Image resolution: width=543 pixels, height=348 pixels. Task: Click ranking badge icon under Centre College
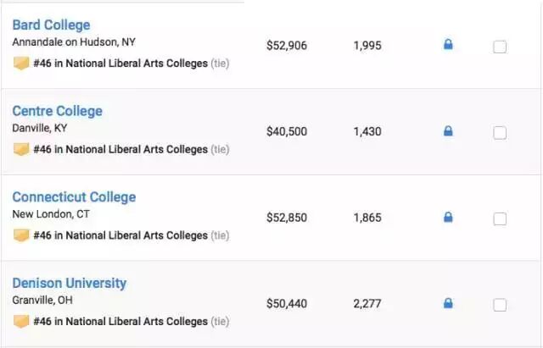(x=21, y=150)
